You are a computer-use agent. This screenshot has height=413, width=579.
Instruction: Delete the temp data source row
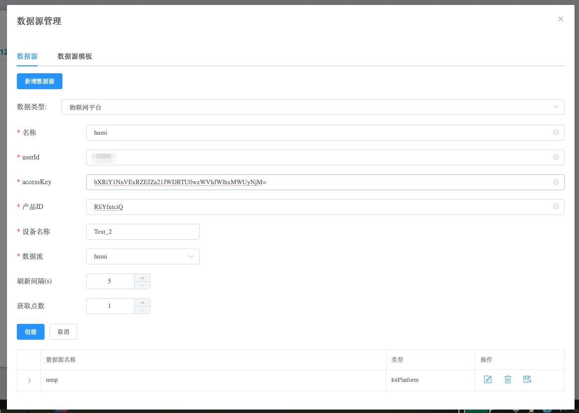point(508,380)
